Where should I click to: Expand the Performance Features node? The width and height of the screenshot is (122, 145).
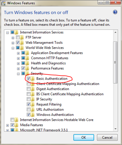[18, 69]
